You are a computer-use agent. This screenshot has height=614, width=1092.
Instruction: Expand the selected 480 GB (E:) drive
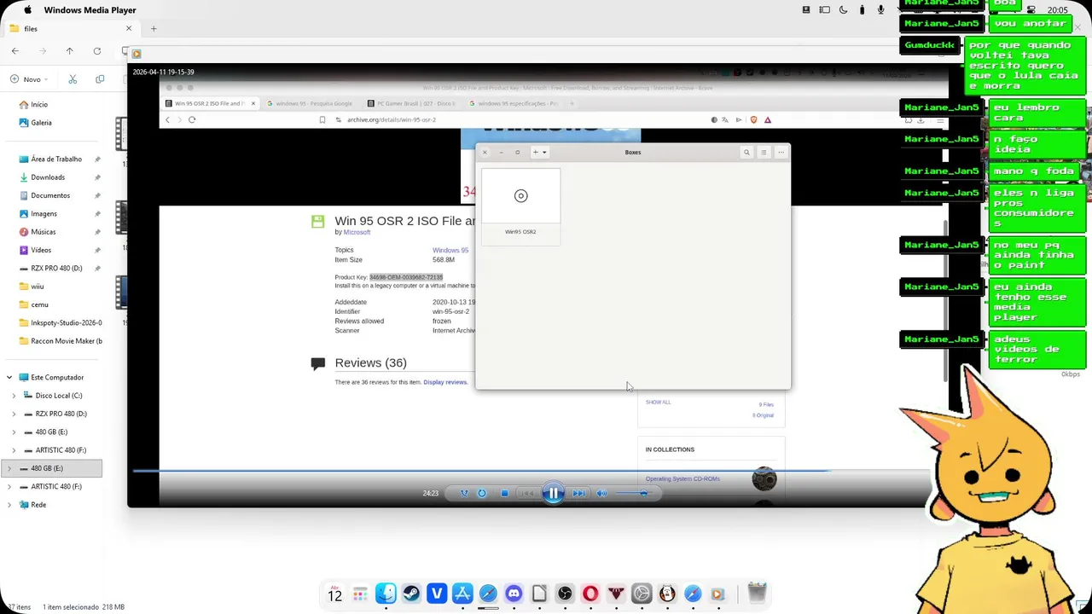pyautogui.click(x=9, y=468)
